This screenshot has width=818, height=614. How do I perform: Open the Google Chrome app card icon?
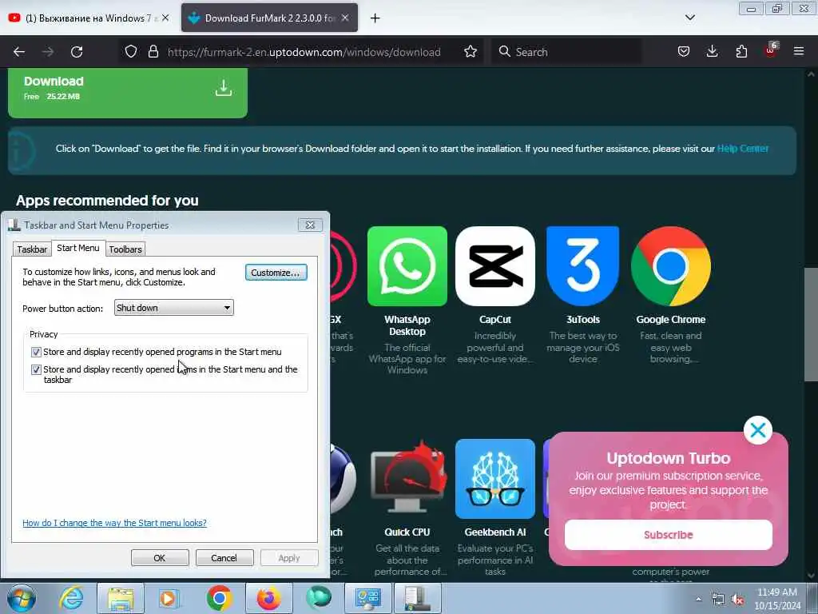pos(670,265)
